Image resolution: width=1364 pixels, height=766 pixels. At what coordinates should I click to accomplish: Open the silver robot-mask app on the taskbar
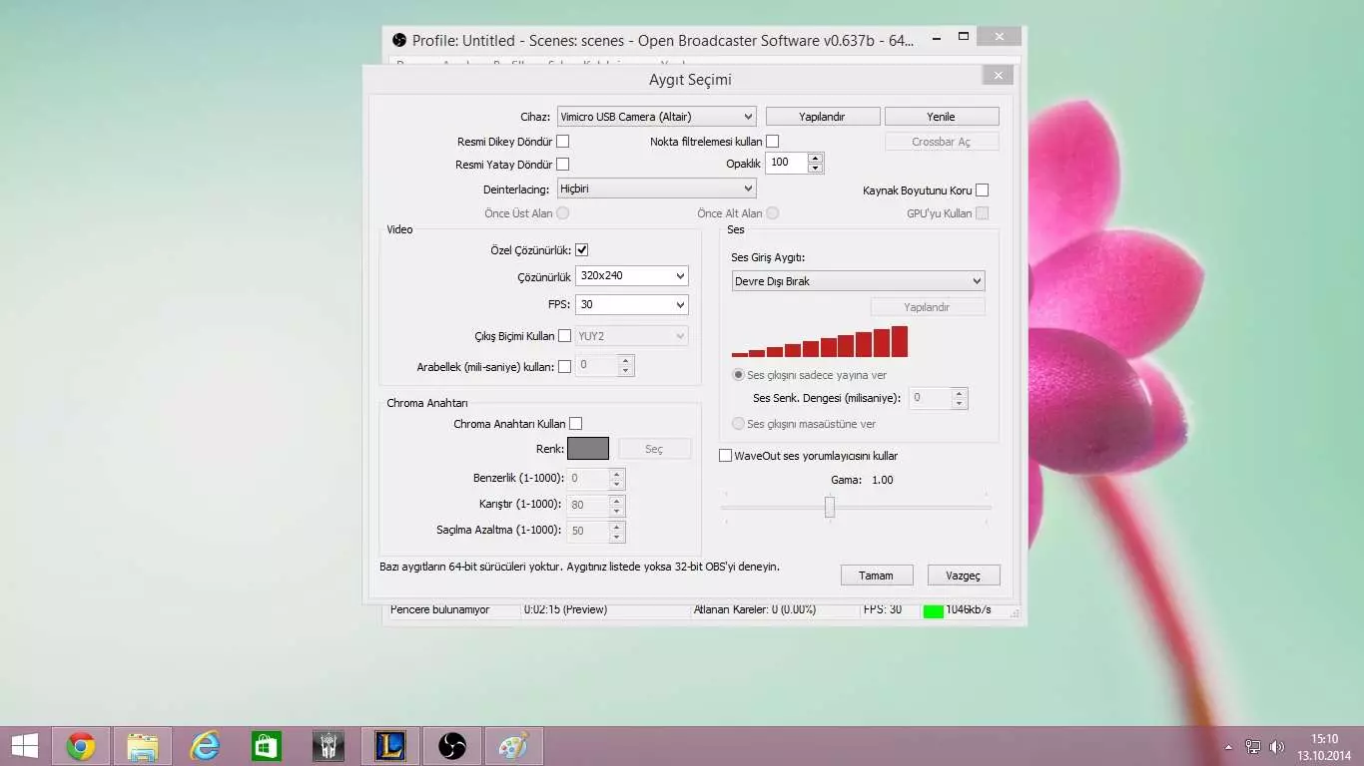tap(329, 746)
